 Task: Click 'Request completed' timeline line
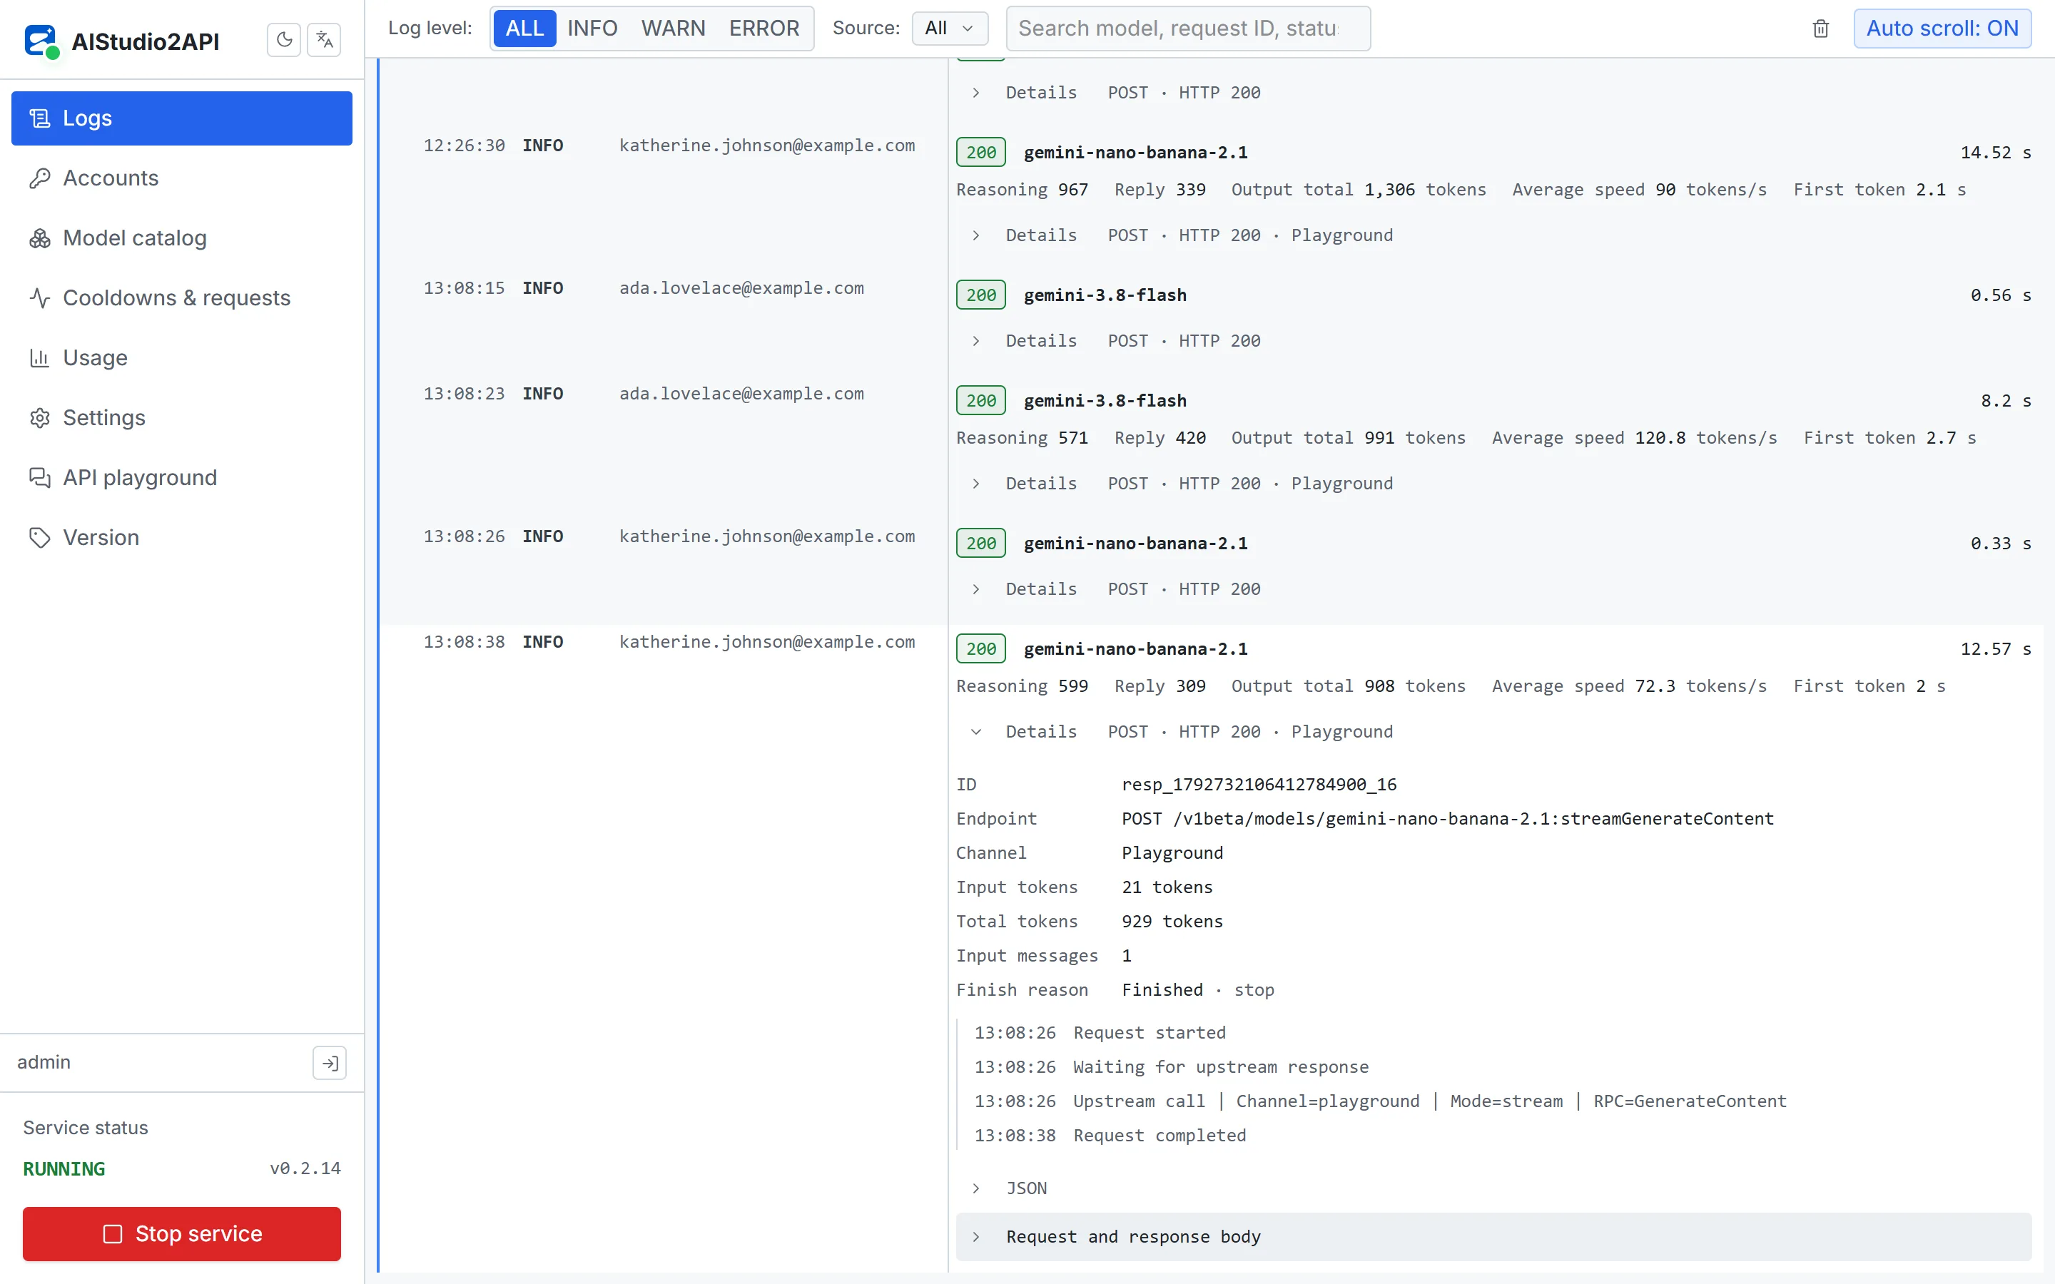point(1159,1136)
